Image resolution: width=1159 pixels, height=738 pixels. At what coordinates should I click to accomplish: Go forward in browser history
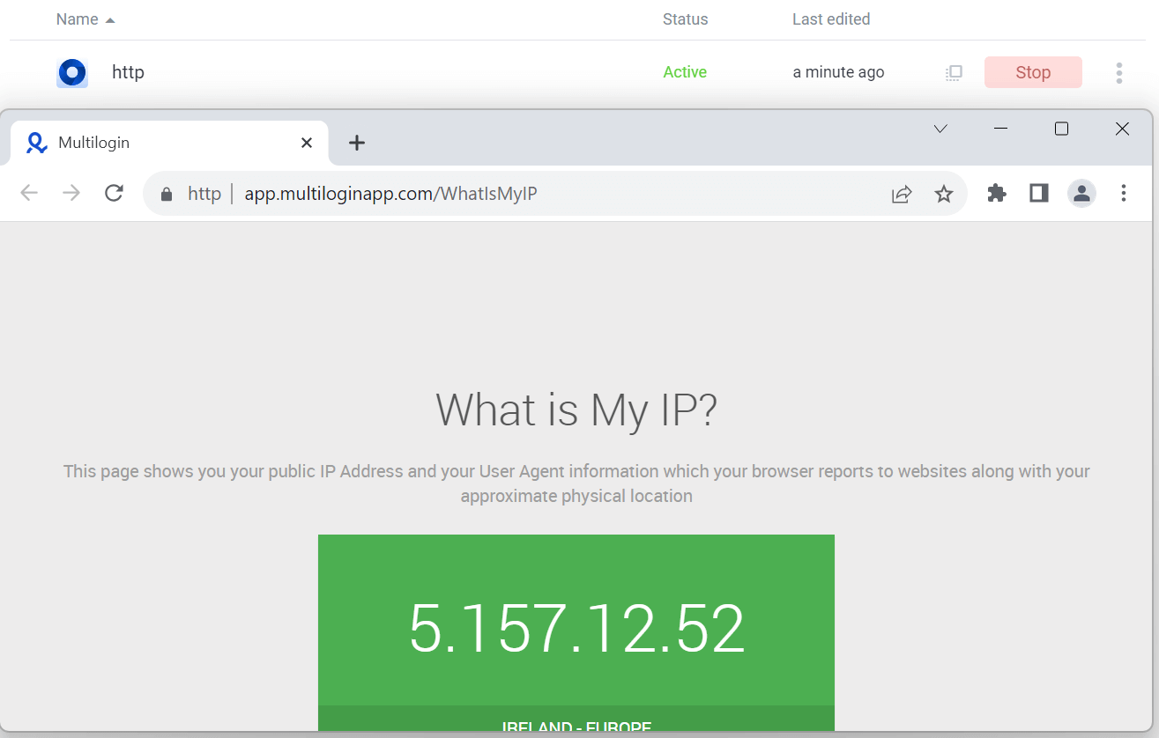pos(71,193)
